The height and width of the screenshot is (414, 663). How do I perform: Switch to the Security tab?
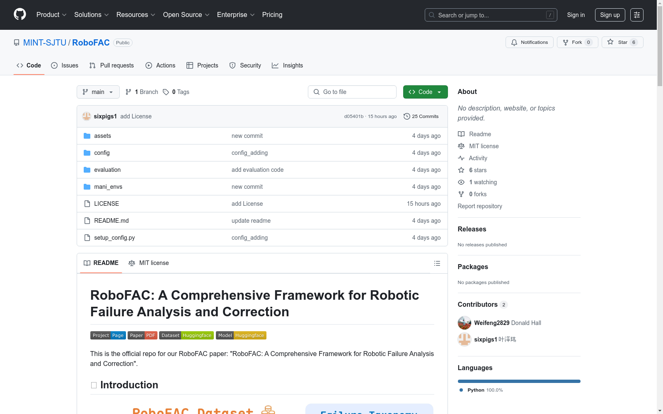pyautogui.click(x=245, y=65)
